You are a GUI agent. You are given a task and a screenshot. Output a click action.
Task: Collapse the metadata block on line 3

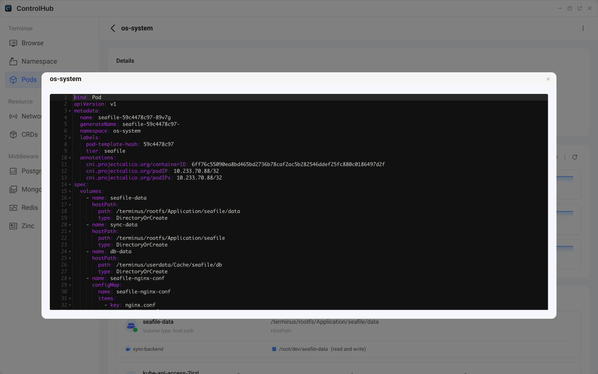pyautogui.click(x=70, y=111)
